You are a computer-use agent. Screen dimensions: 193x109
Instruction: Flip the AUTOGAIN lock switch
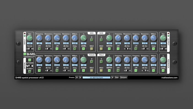[x=30, y=66]
